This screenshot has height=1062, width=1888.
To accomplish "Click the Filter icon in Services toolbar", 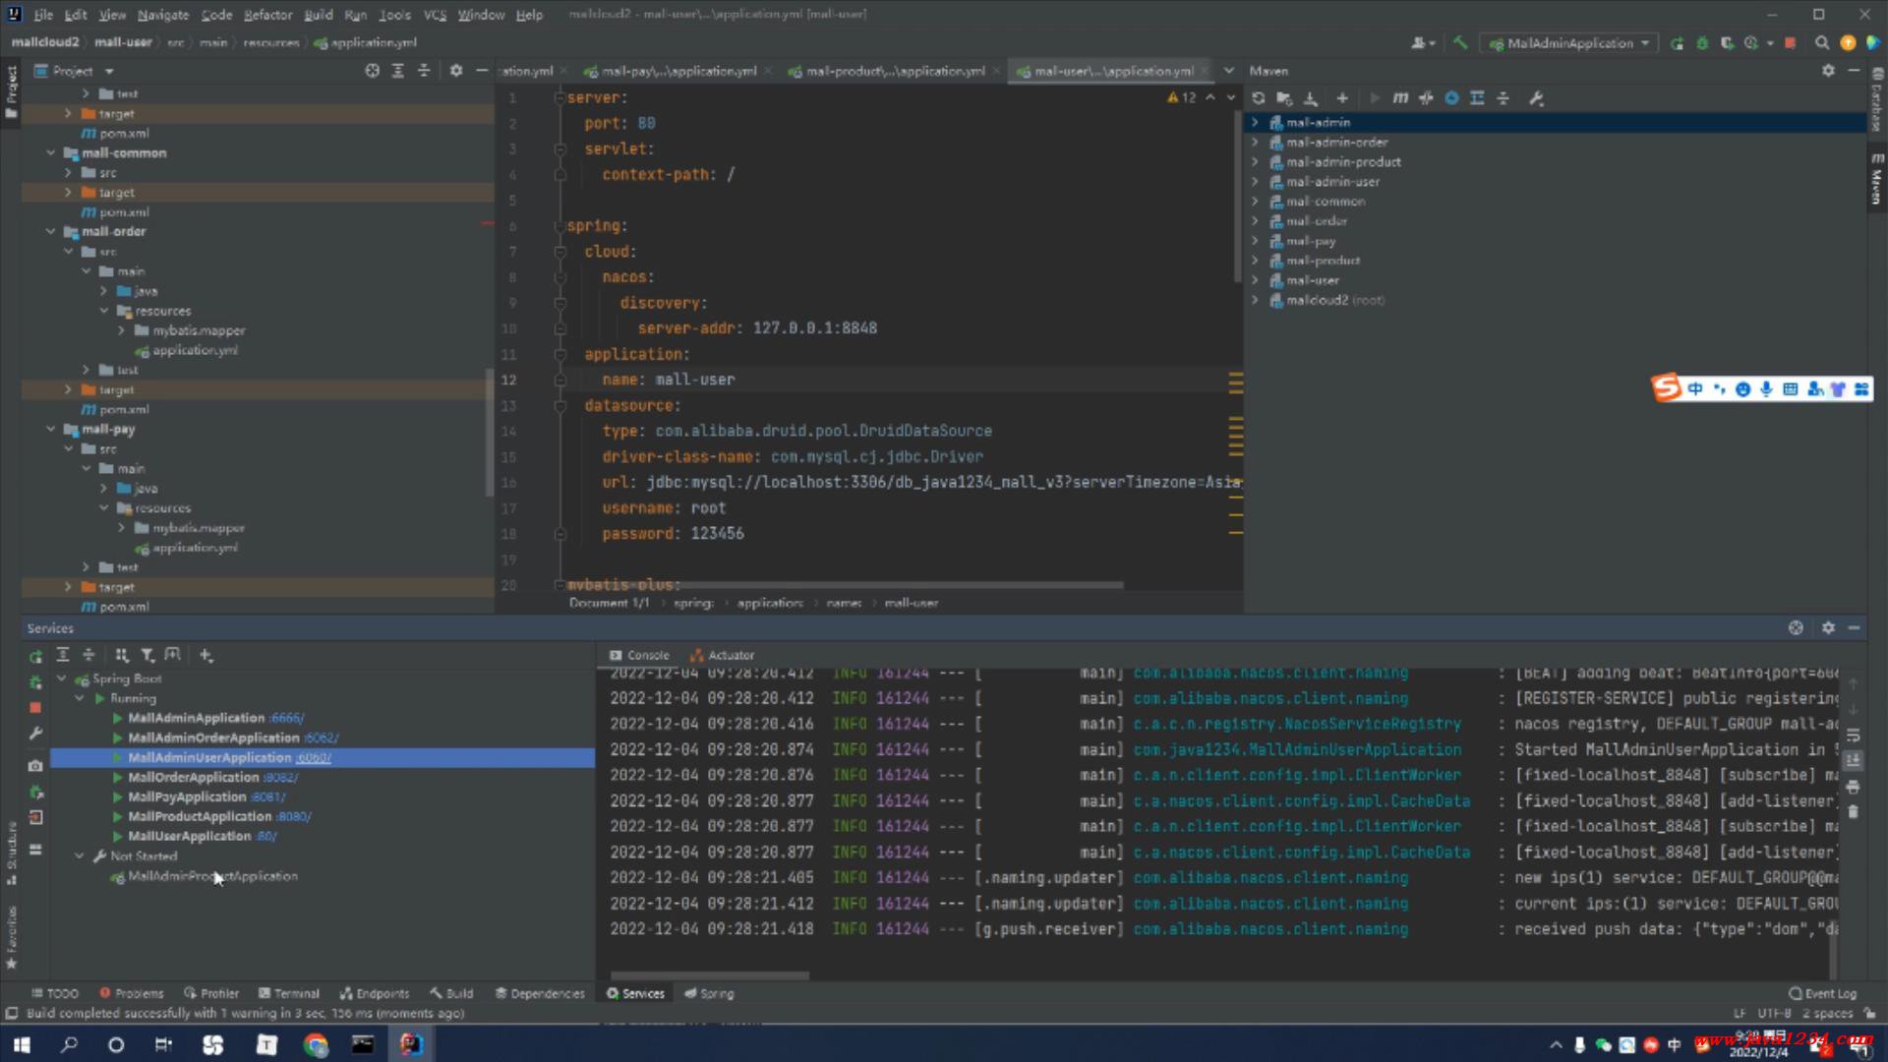I will [x=147, y=655].
